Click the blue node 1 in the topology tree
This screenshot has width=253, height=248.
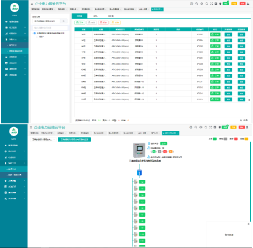click(x=140, y=172)
